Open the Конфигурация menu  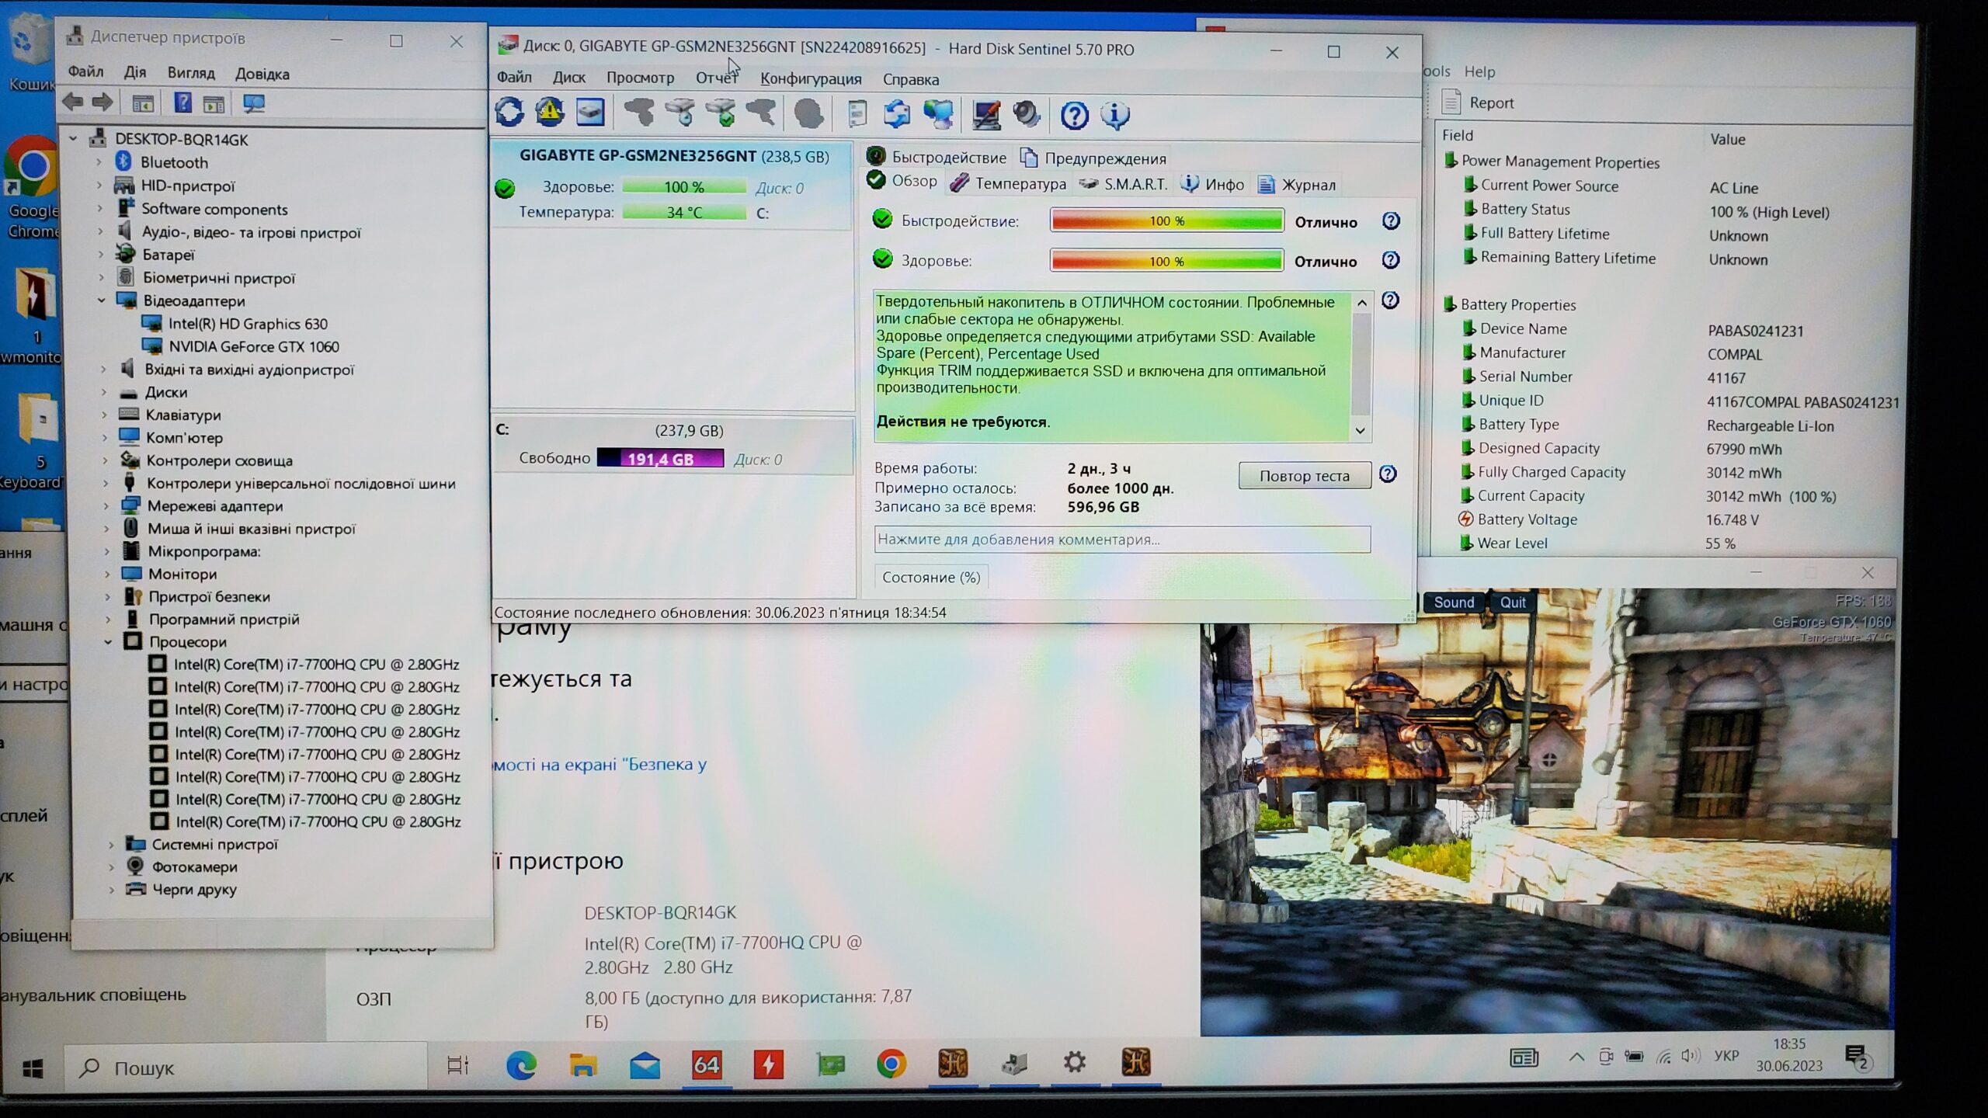click(810, 79)
